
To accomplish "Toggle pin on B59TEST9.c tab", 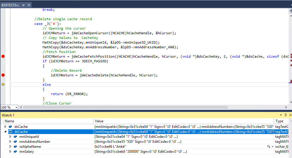I will click(23, 5).
